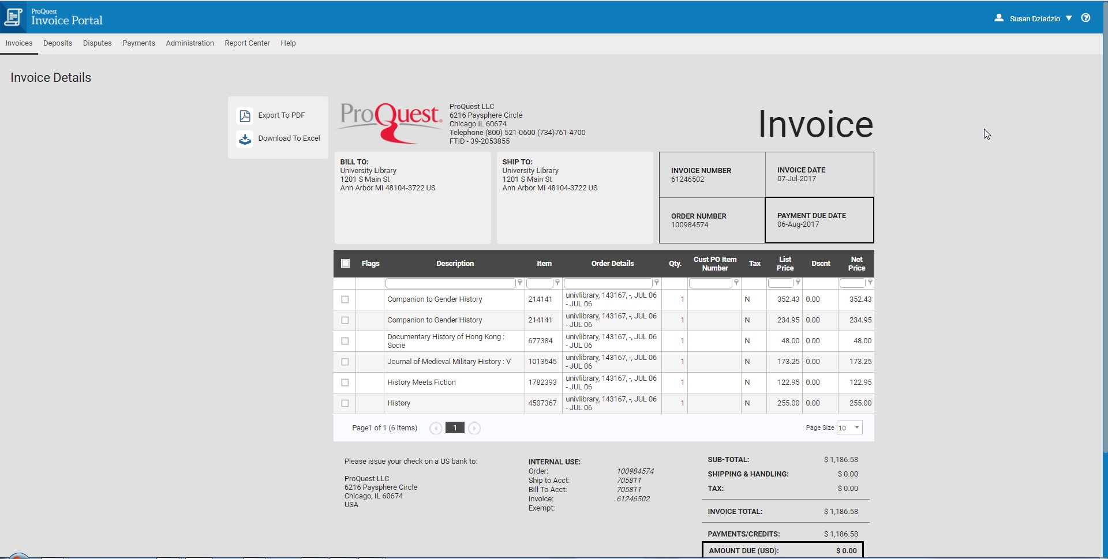The image size is (1108, 559).
Task: Open the Report Center tab
Action: (x=247, y=43)
